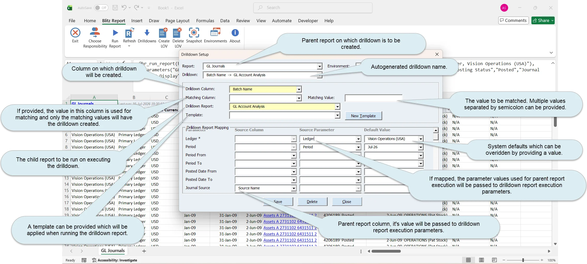Open Customize Quick Access Toolbar dropdown

pyautogui.click(x=149, y=8)
